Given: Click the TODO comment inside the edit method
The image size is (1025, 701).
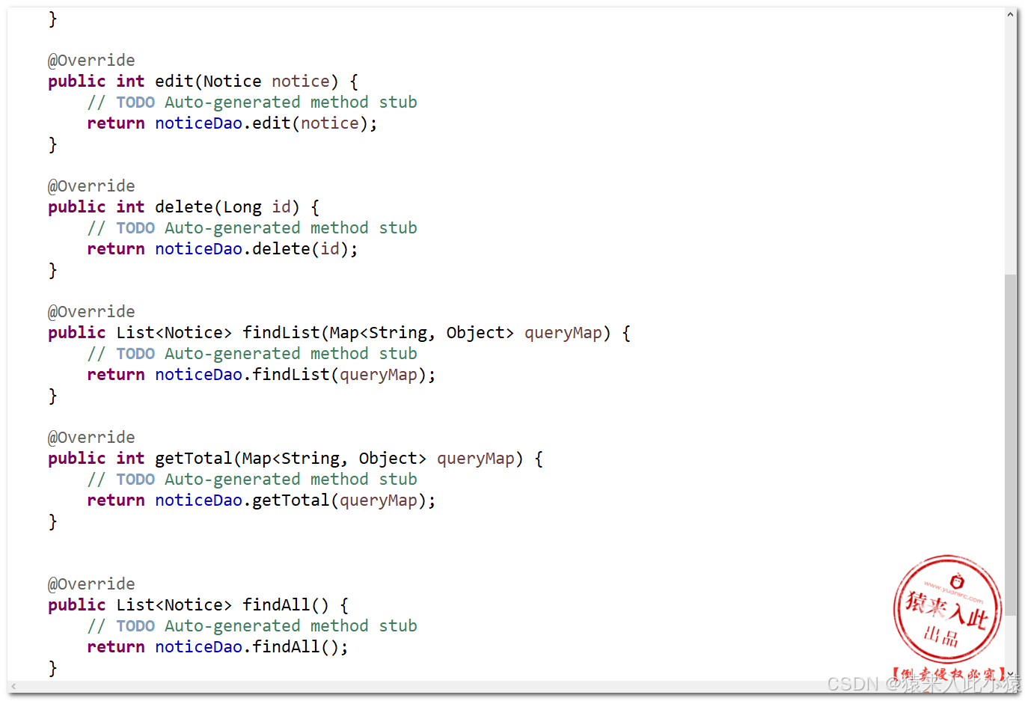Looking at the screenshot, I should (252, 102).
